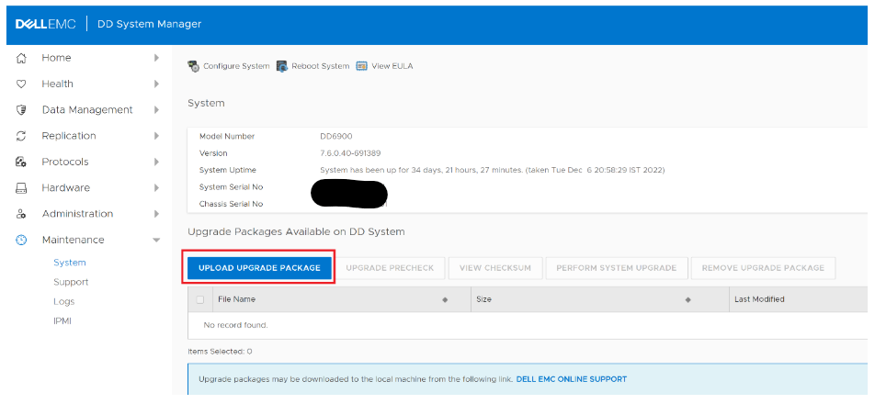Collapse the Maintenance menu arrow
Viewport: 875px width, 415px height.
click(156, 240)
